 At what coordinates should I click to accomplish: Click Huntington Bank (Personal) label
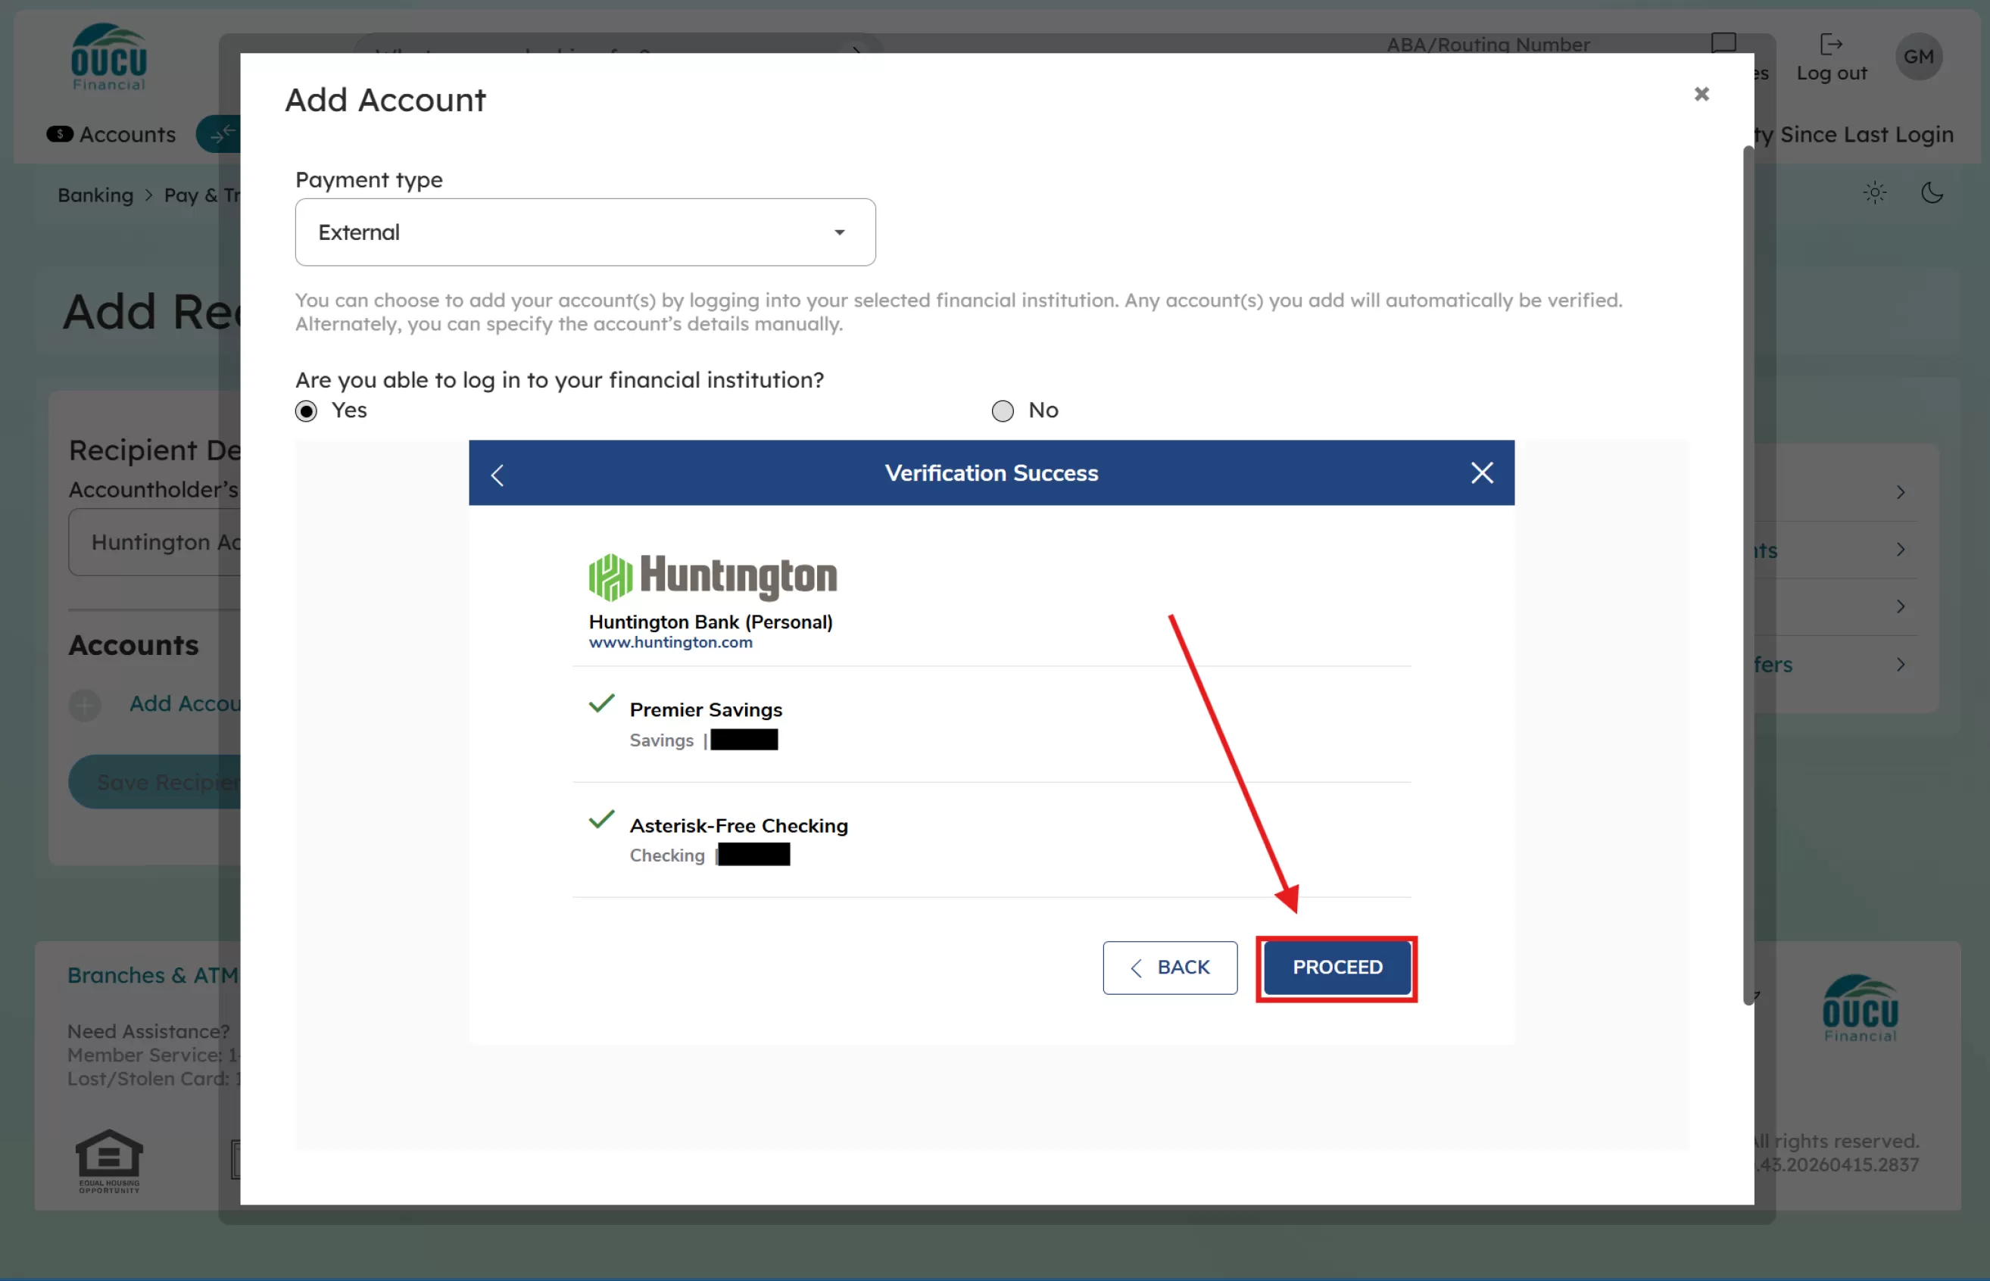710,622
